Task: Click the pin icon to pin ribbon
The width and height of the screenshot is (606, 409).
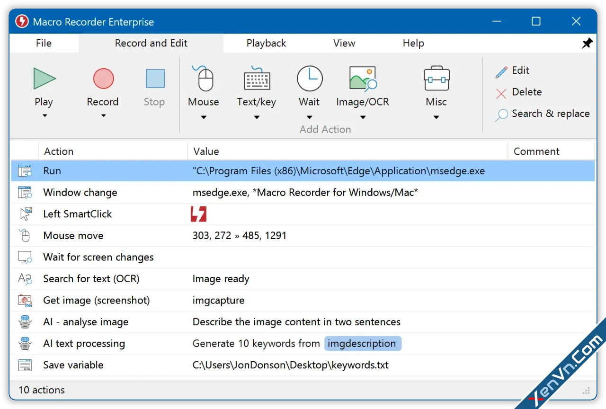Action: (x=587, y=44)
